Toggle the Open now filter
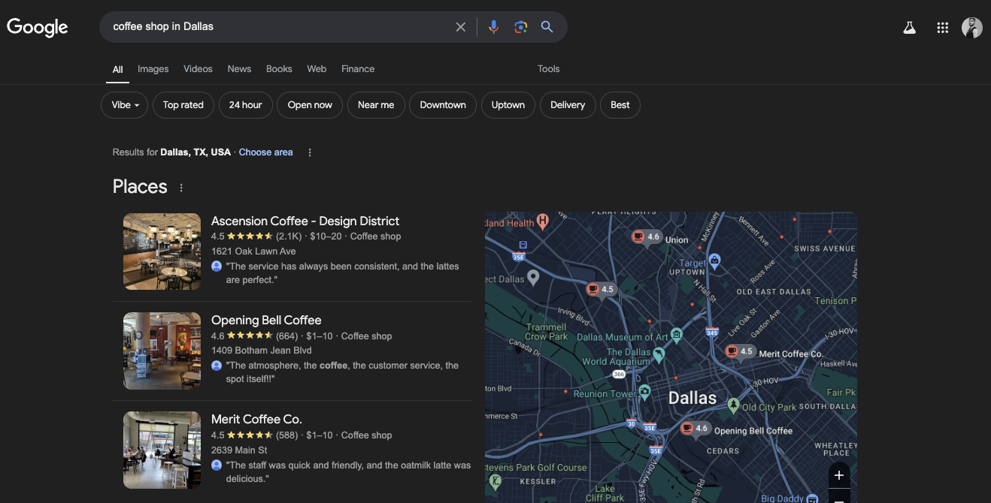 click(310, 105)
